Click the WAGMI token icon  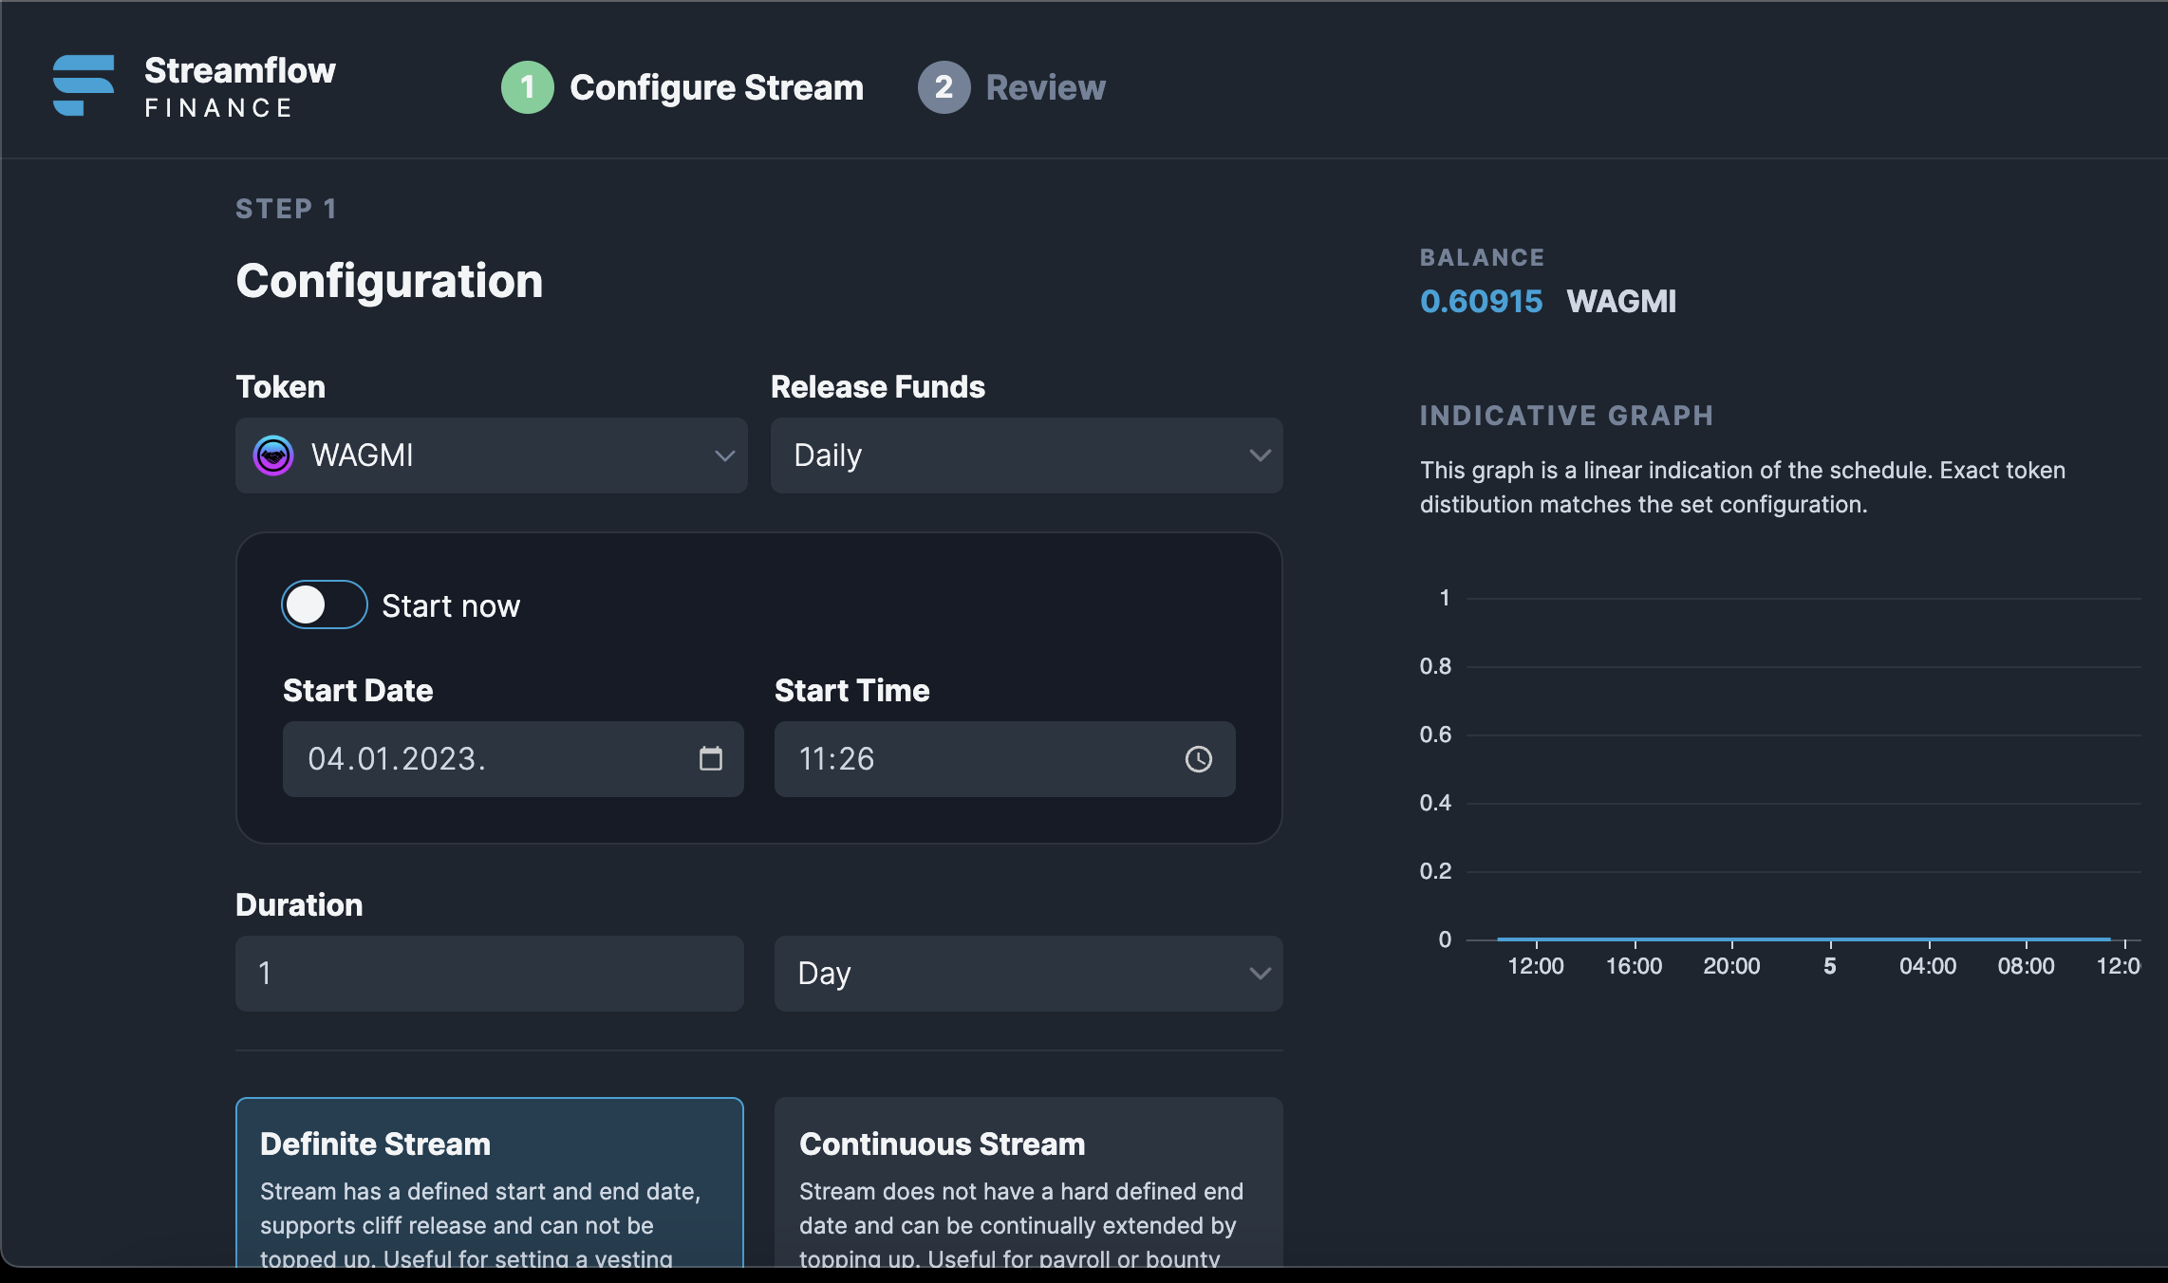click(x=273, y=456)
